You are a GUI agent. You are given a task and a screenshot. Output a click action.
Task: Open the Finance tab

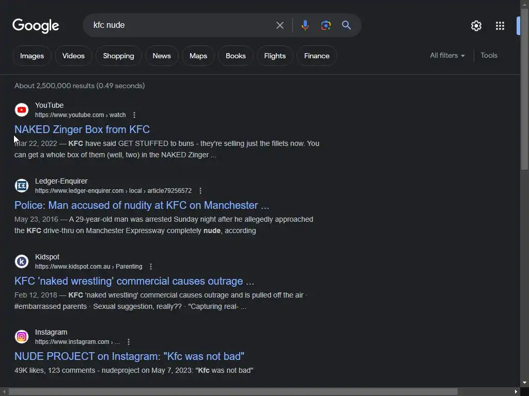[x=317, y=56]
